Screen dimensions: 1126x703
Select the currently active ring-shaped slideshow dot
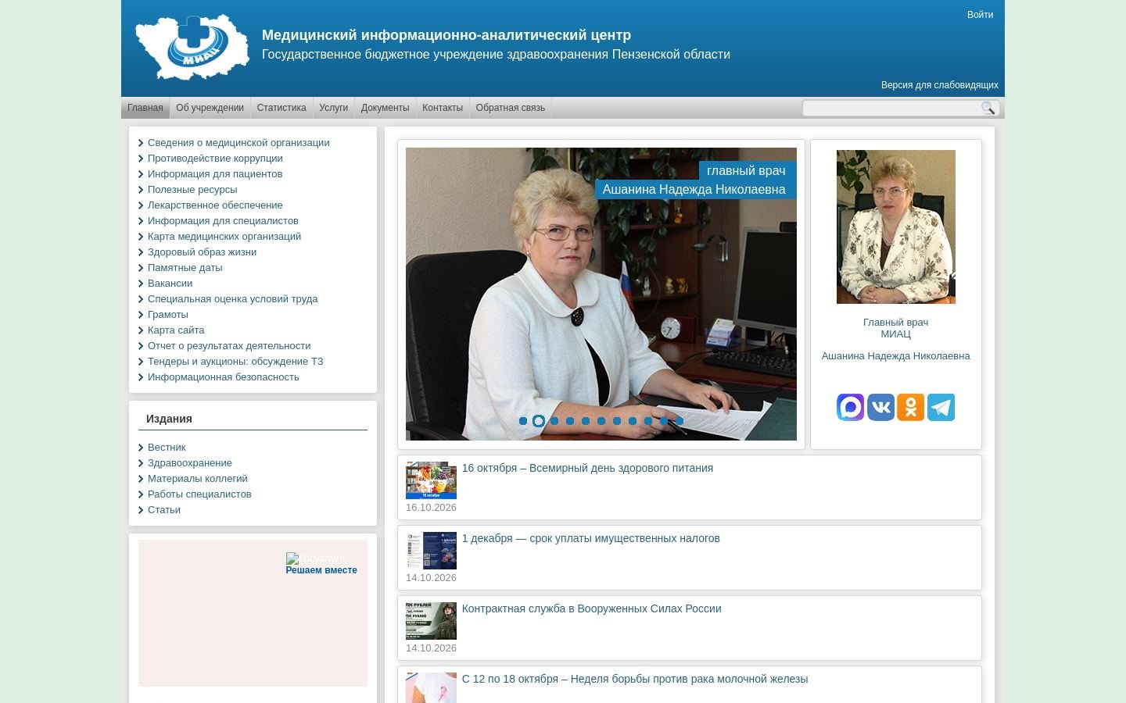pyautogui.click(x=539, y=421)
